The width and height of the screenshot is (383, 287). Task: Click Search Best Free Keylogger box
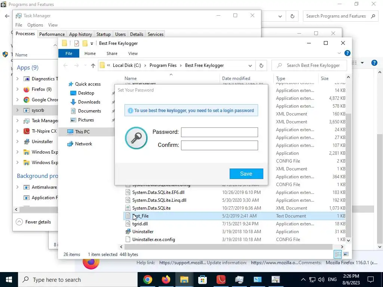click(309, 65)
